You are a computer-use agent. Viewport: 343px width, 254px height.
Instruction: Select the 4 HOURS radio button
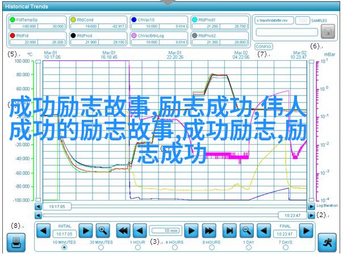(x=174, y=247)
